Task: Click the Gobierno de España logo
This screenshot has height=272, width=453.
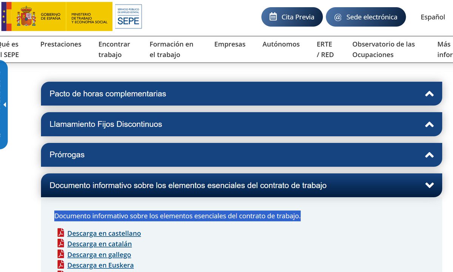Action: (x=57, y=17)
